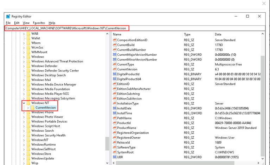270x165 pixels.
Task: Click the tree pane scroll up arrow
Action: coord(107,34)
